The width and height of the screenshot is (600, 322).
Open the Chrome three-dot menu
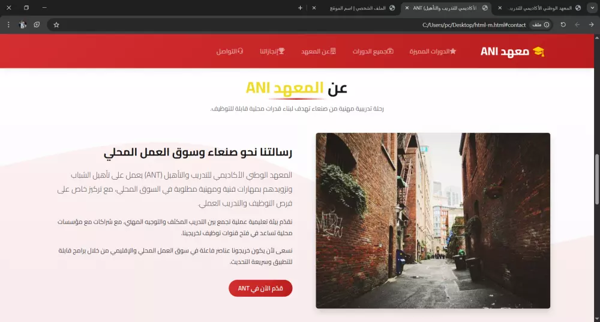[8, 25]
